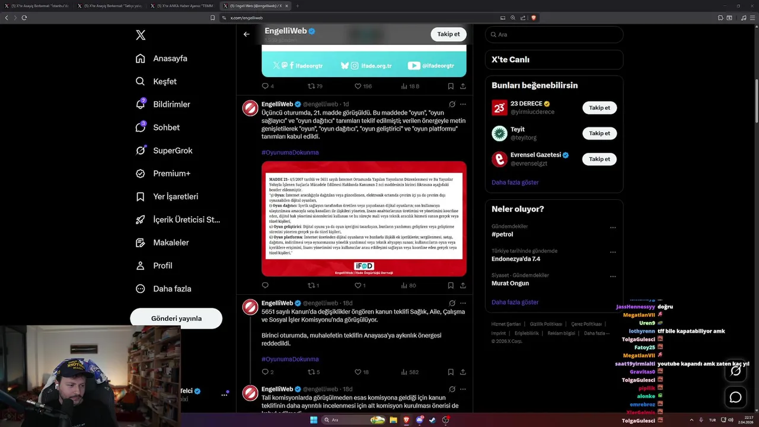Screen dimensions: 759x427
Task: Like the 21. madde post
Action: (x=358, y=285)
